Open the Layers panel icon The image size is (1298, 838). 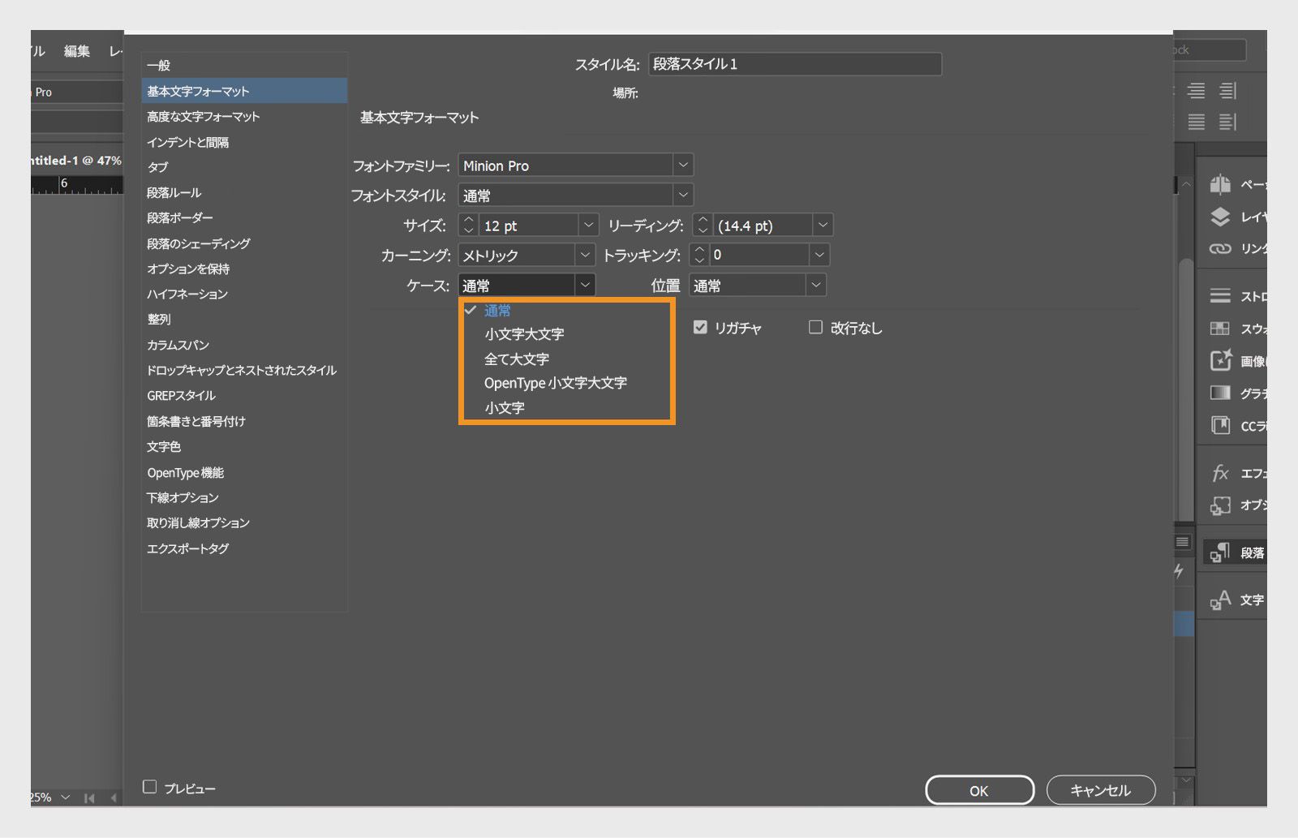pos(1220,217)
